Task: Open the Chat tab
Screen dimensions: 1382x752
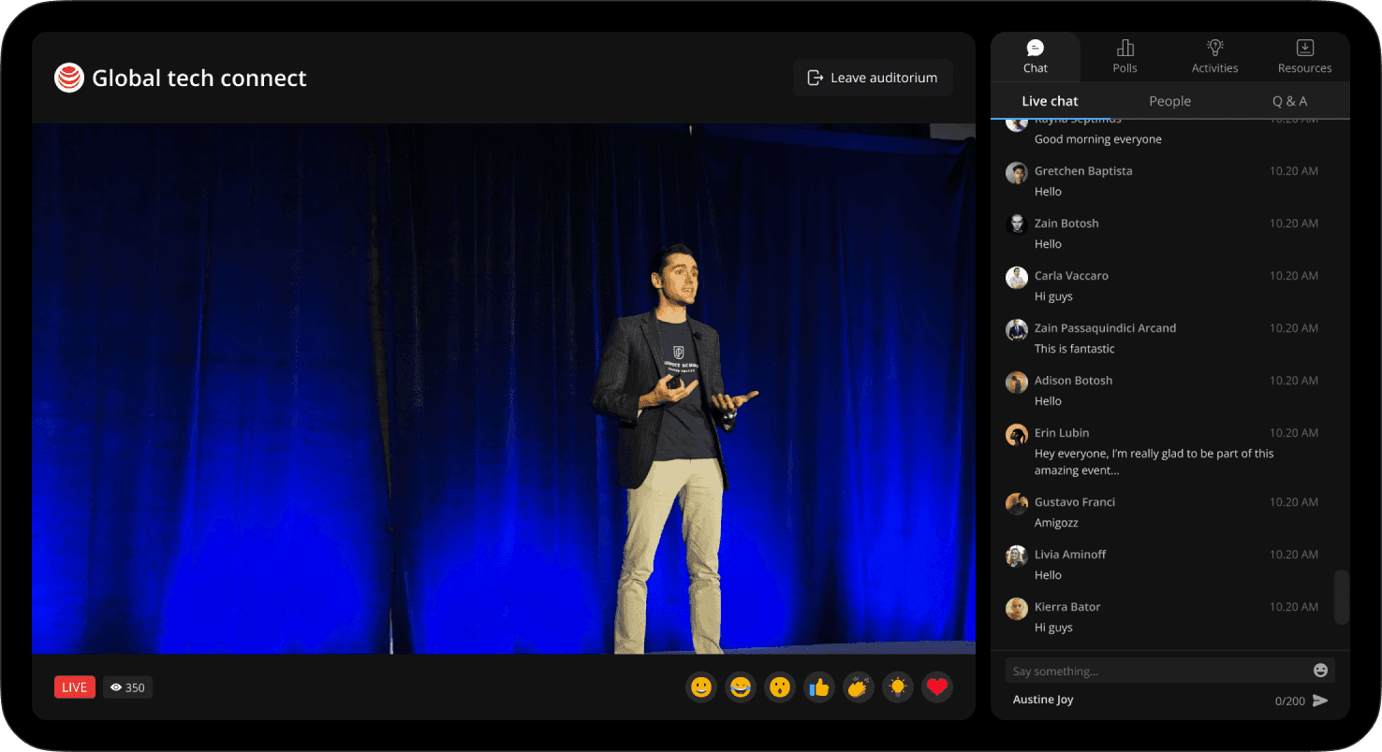Action: click(1036, 57)
